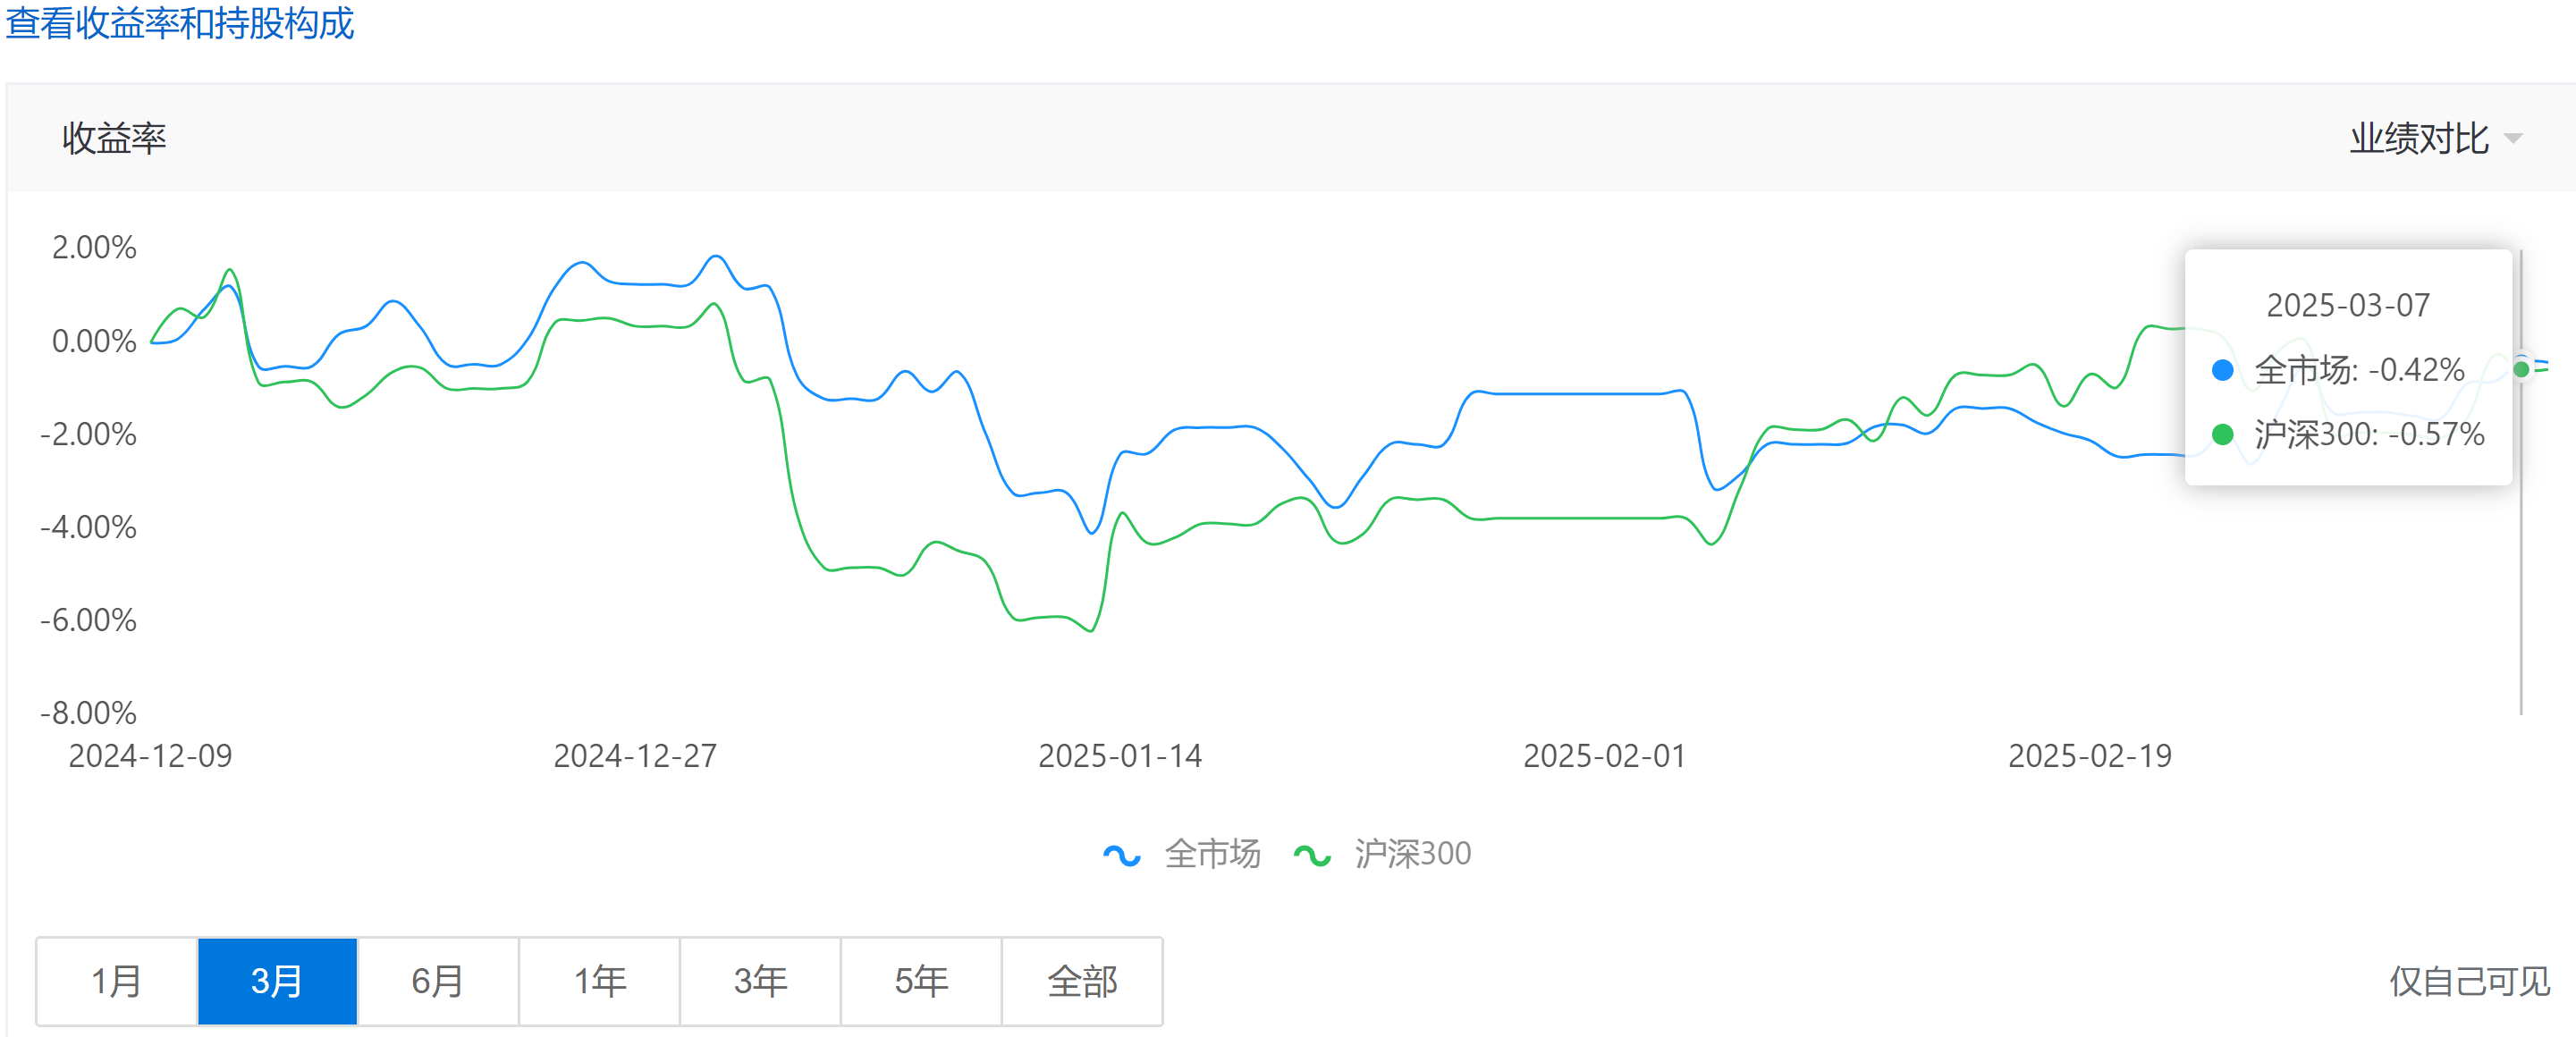Switch to the 1年 range
The height and width of the screenshot is (1037, 2576).
coord(599,981)
